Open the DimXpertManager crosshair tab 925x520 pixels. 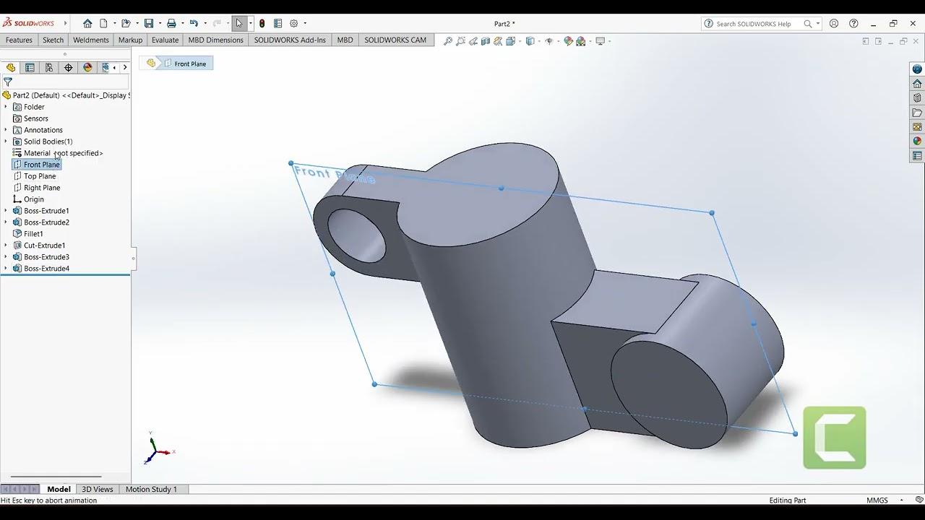[69, 67]
